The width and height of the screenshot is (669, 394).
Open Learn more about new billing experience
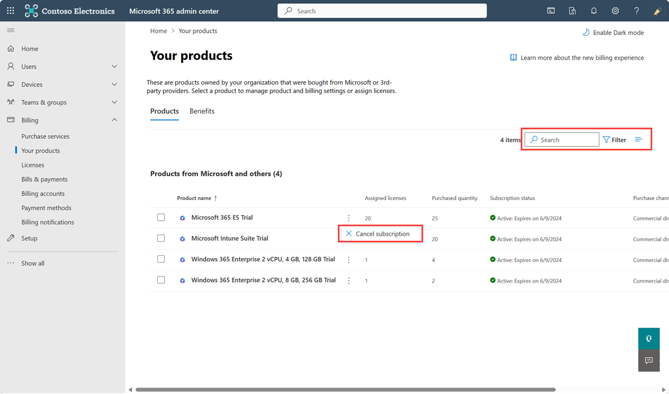click(x=581, y=57)
